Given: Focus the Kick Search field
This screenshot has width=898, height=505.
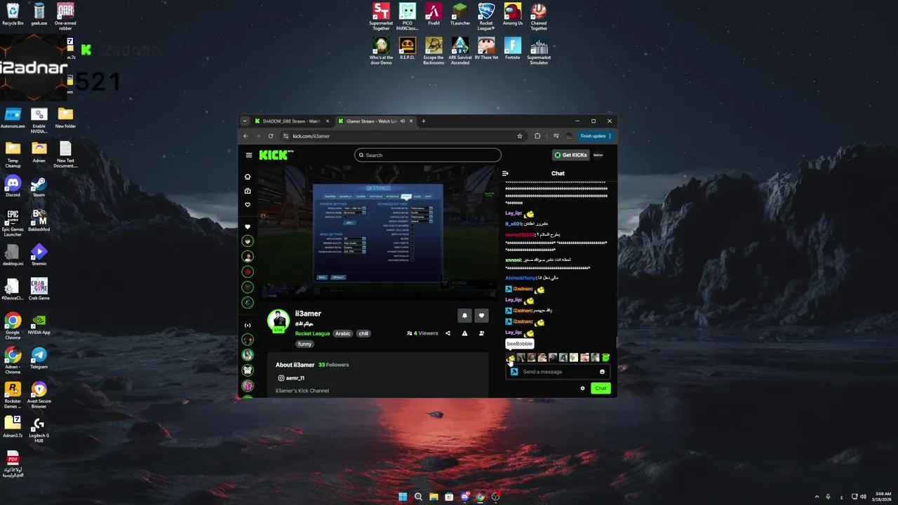Looking at the screenshot, I should coord(428,155).
